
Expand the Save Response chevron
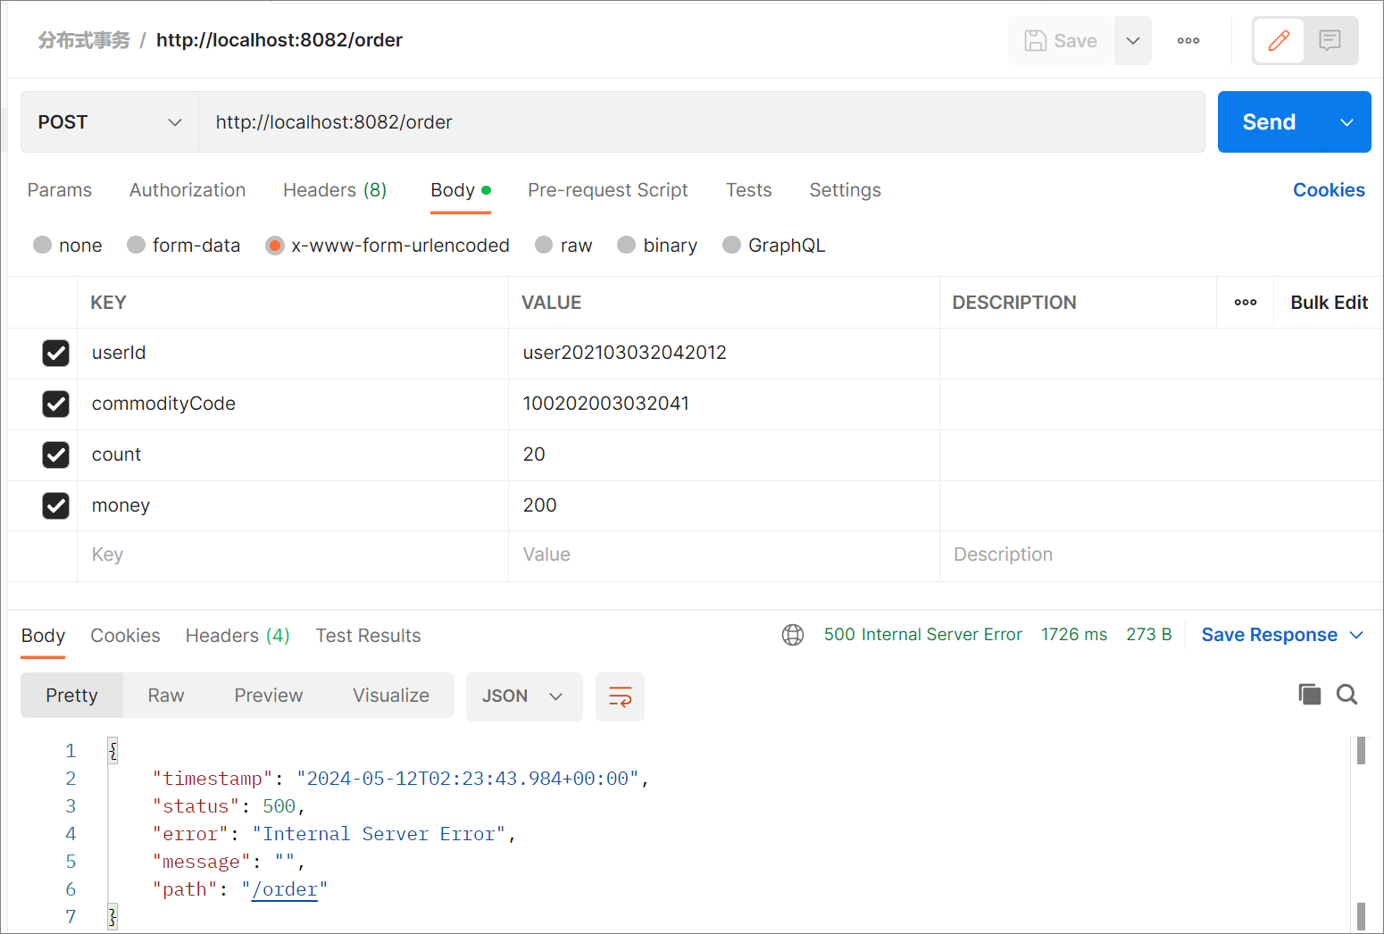pos(1356,635)
